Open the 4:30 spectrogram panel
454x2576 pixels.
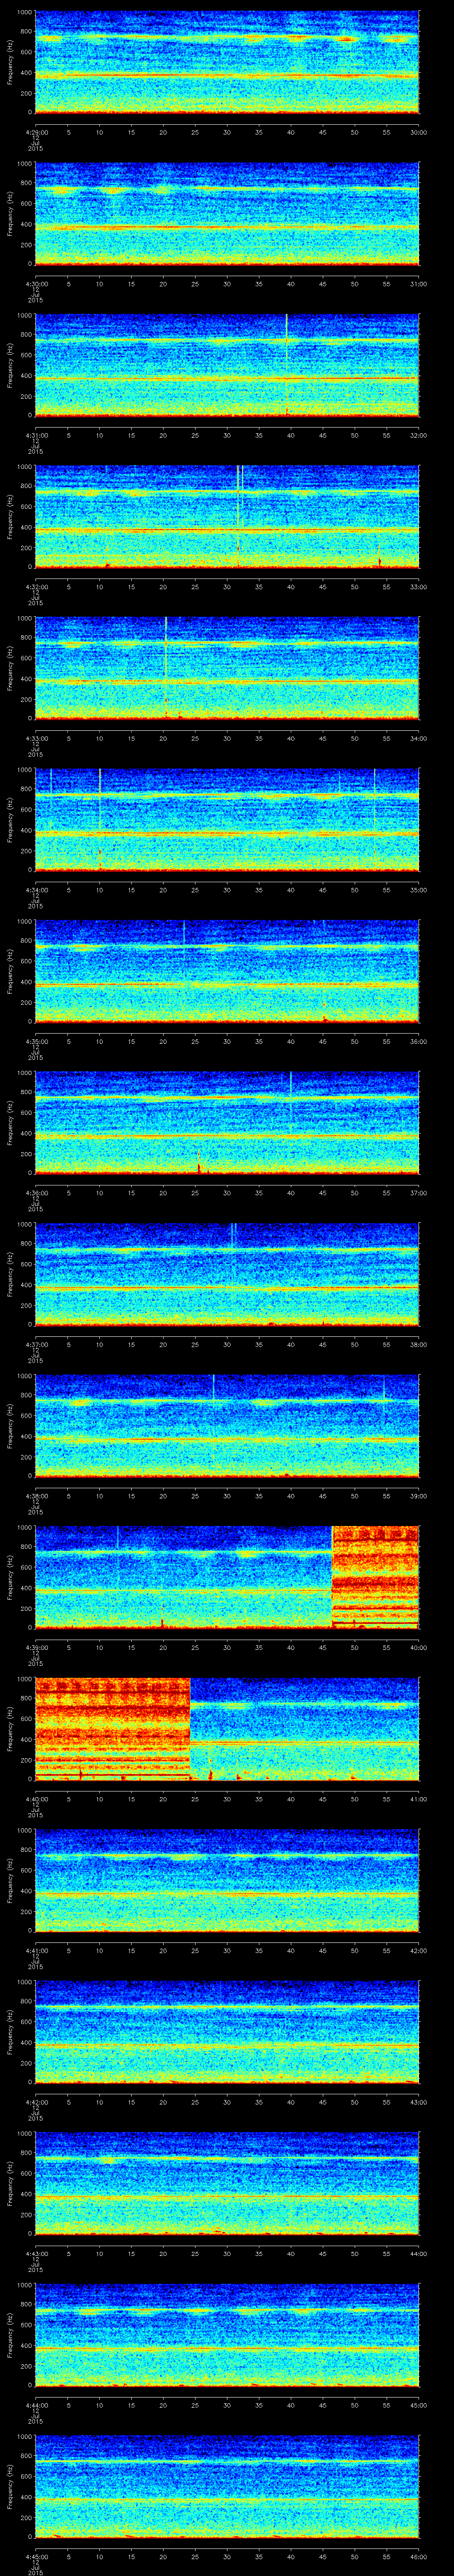coord(227,214)
